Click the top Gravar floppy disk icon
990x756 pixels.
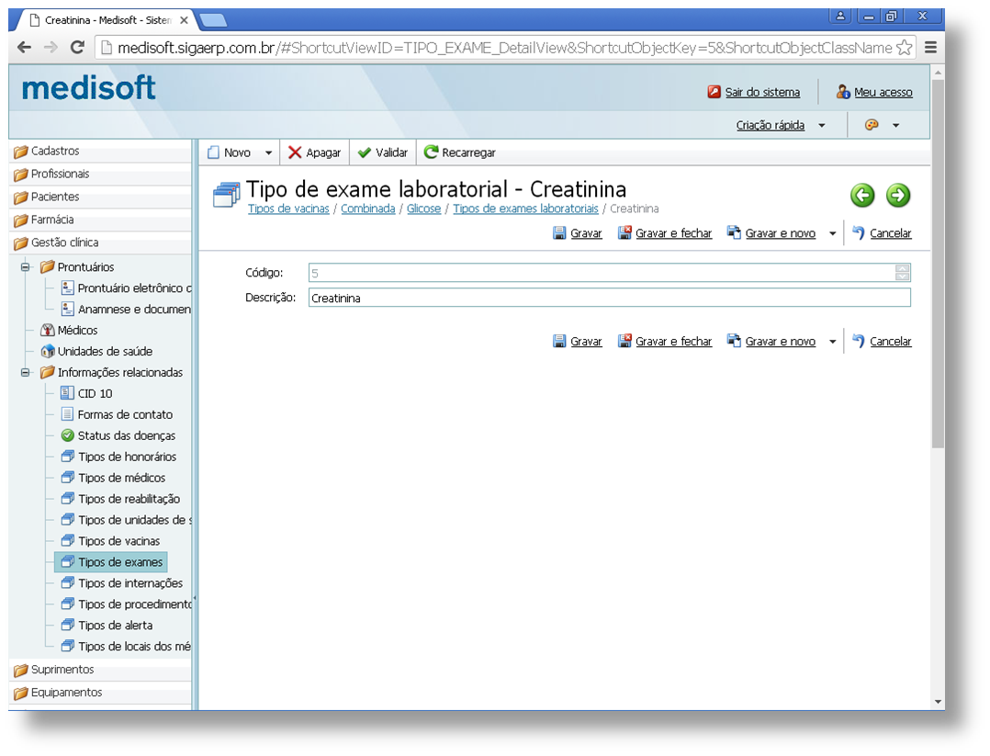click(559, 233)
